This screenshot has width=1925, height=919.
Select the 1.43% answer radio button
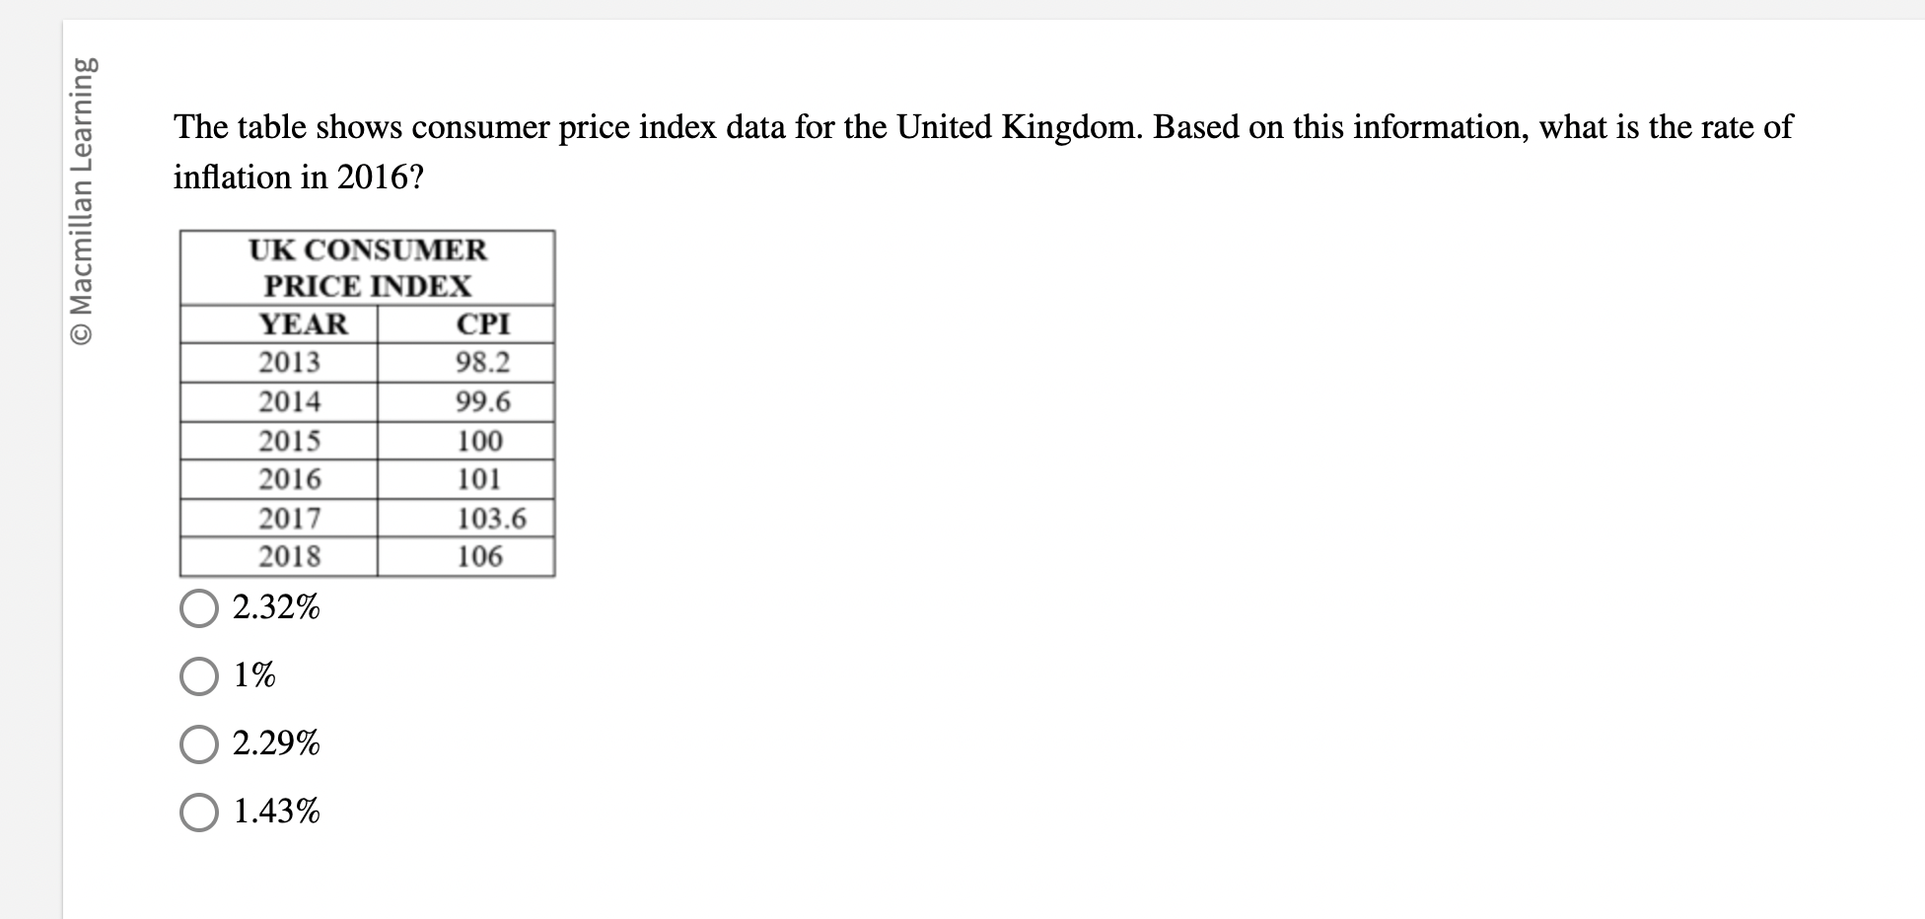point(198,813)
